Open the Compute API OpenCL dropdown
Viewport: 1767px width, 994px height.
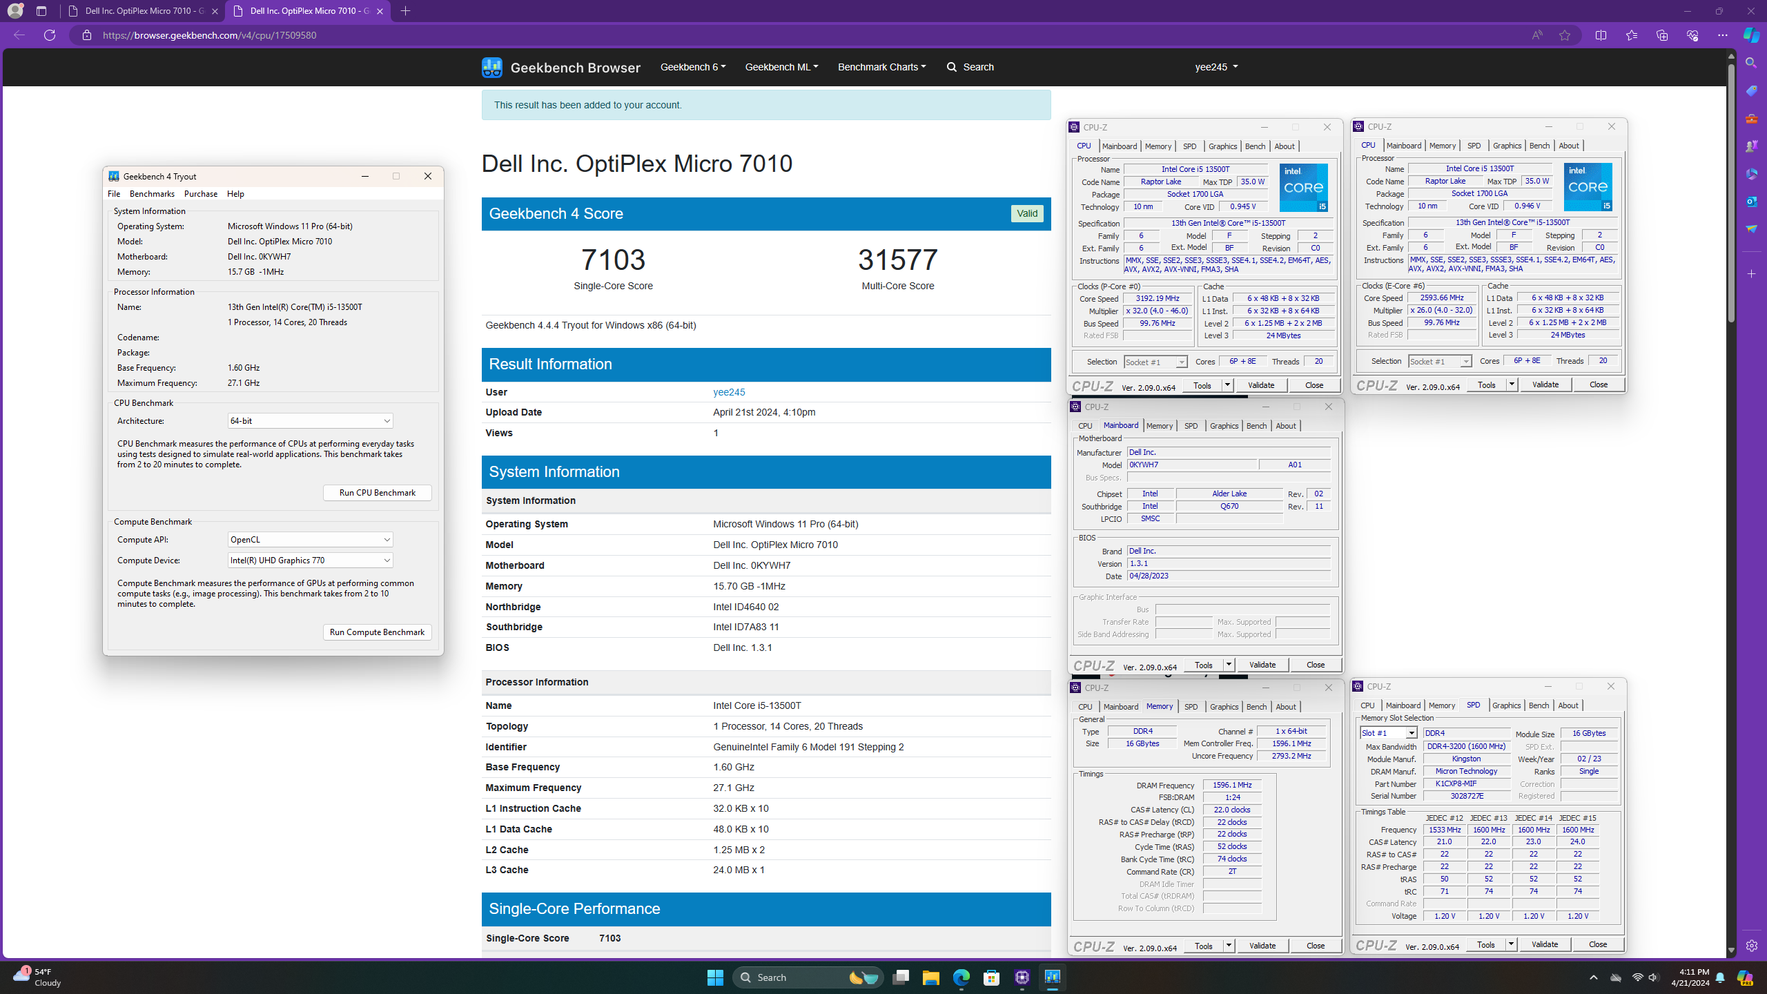click(x=311, y=540)
